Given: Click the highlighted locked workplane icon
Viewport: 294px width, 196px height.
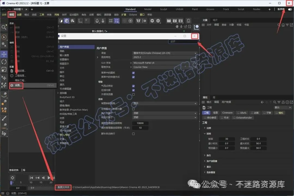Looking at the screenshot, I should (117, 21).
